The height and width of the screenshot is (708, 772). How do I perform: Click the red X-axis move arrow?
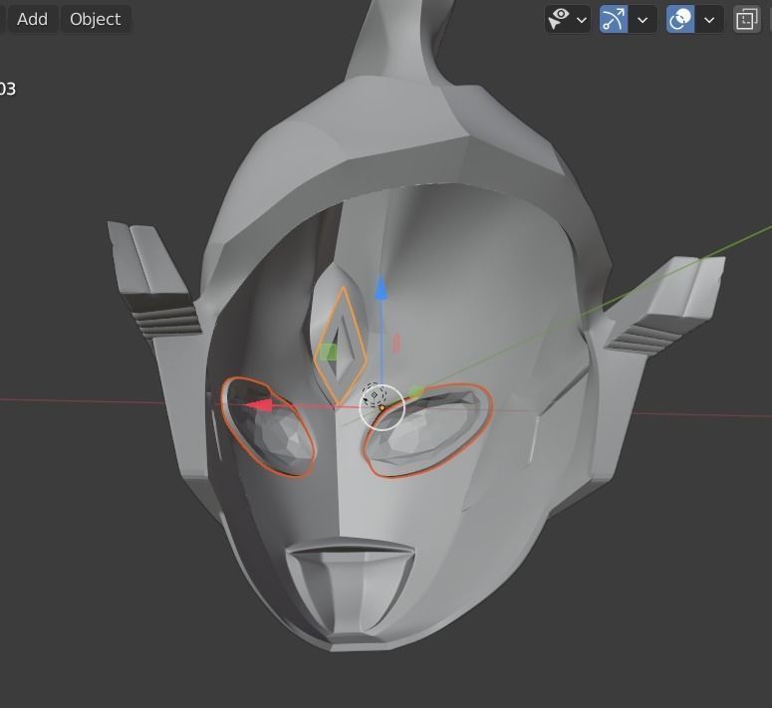click(x=259, y=405)
